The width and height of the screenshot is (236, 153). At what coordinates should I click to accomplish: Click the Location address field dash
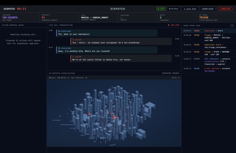(x=121, y=18)
